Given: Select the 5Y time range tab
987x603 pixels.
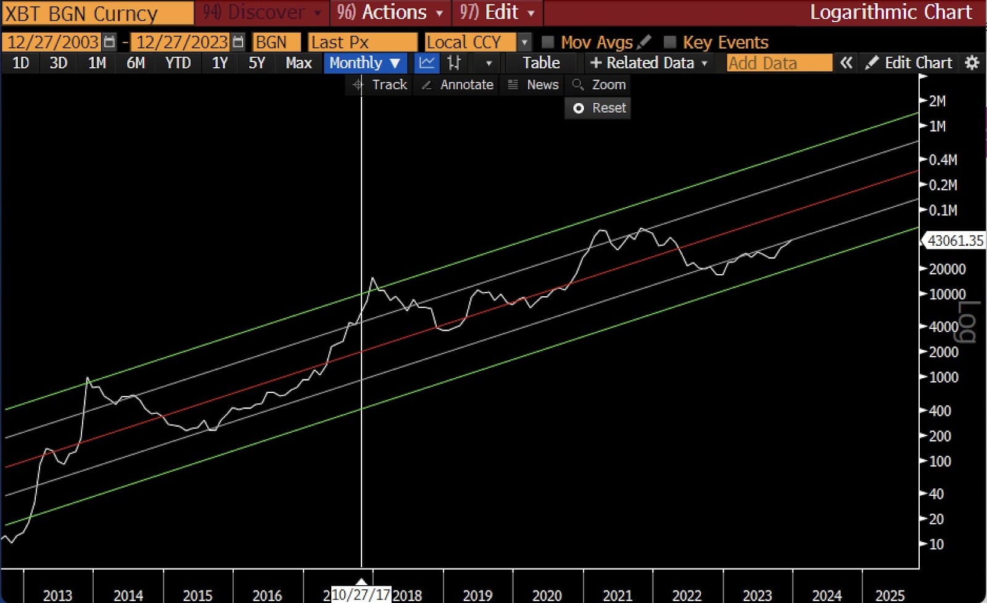Looking at the screenshot, I should [x=256, y=63].
